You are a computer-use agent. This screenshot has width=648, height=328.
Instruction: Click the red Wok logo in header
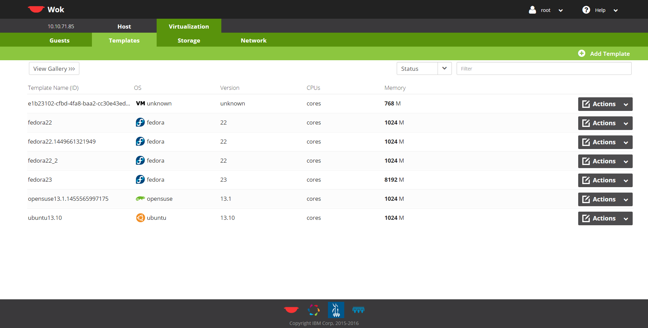pyautogui.click(x=36, y=9)
